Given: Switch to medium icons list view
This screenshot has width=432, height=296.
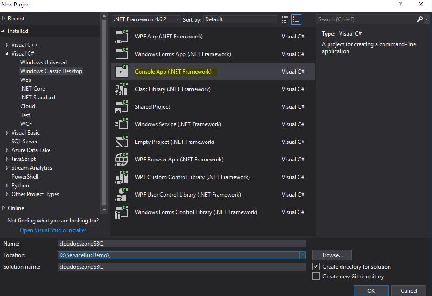Looking at the screenshot, I should point(296,19).
